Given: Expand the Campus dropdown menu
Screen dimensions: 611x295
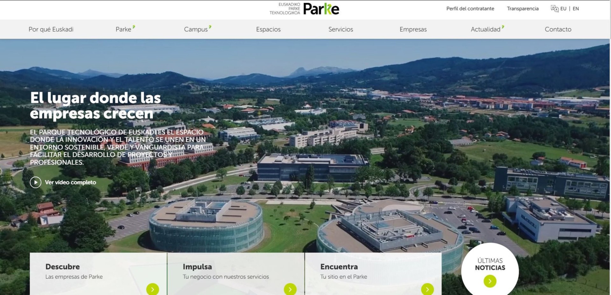Looking at the screenshot, I should (197, 29).
